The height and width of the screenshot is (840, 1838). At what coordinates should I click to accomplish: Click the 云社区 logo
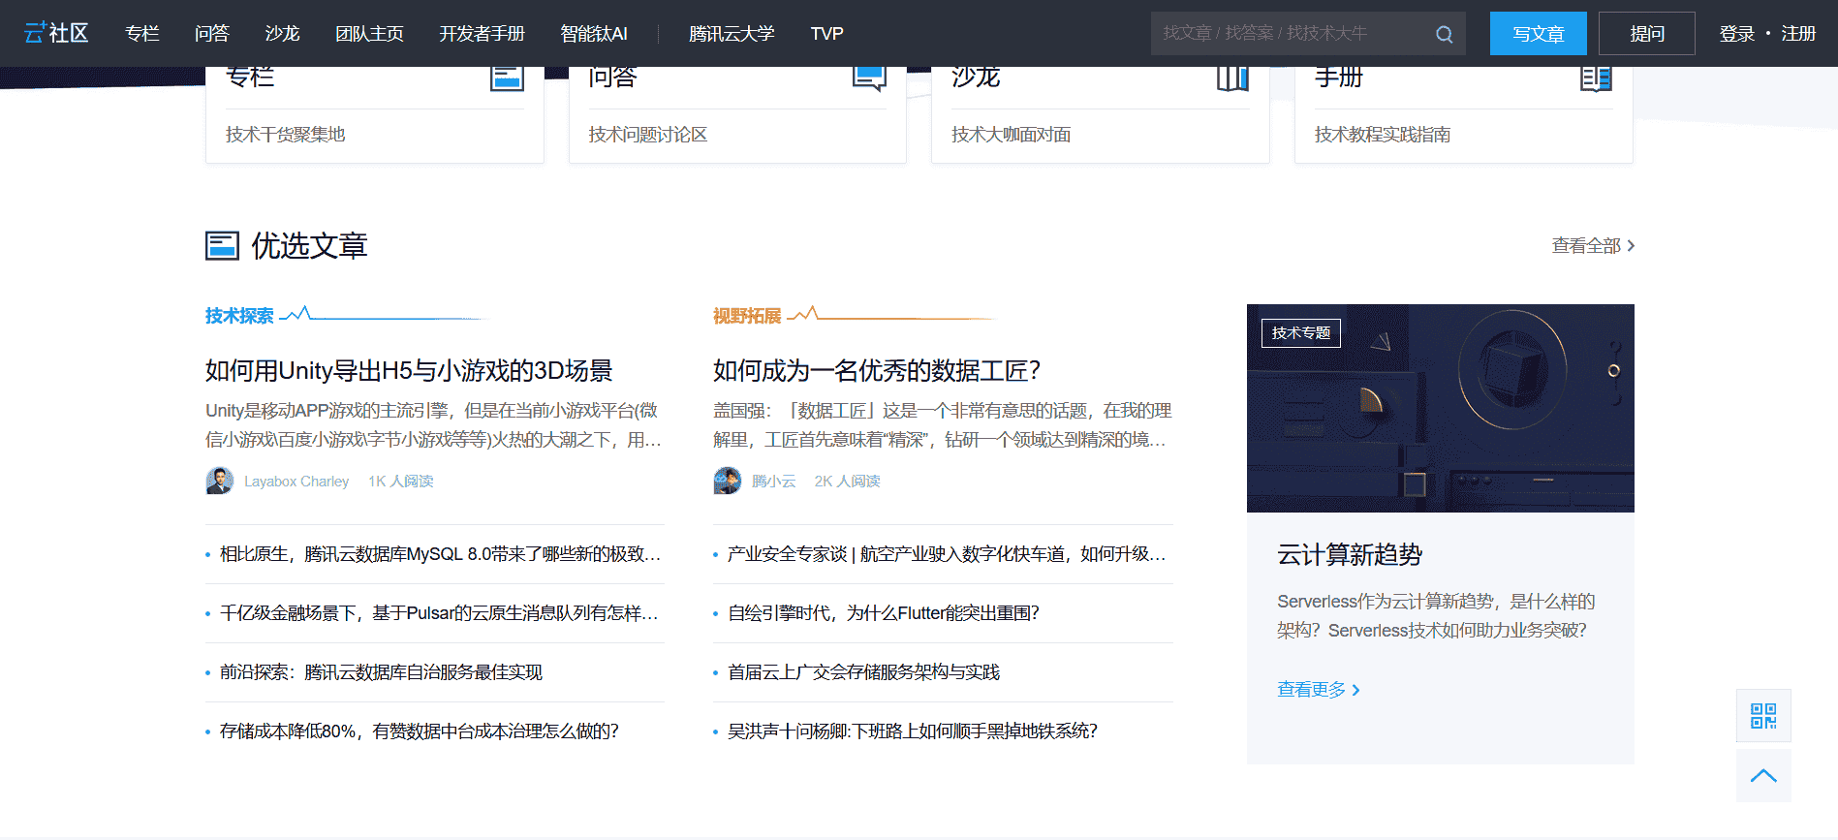(56, 33)
